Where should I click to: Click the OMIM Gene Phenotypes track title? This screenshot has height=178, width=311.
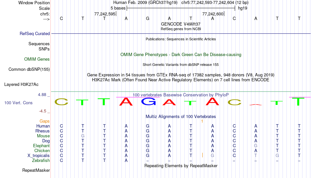[181, 55]
